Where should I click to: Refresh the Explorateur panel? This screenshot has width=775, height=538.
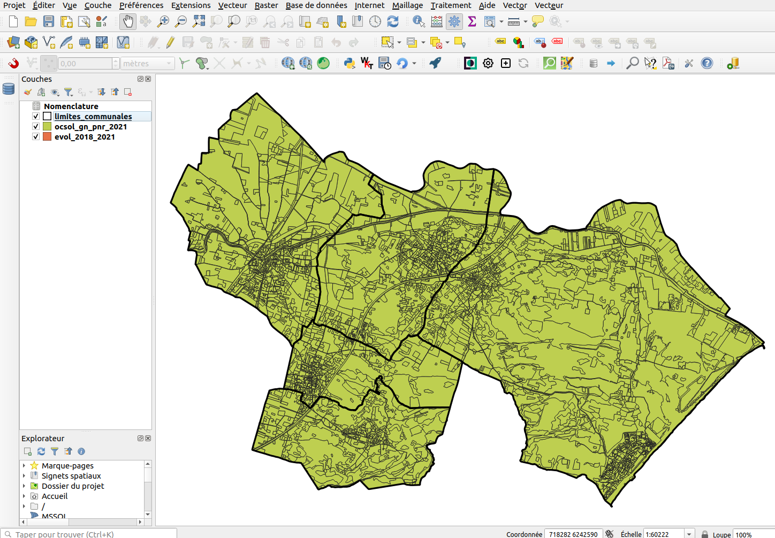[41, 451]
